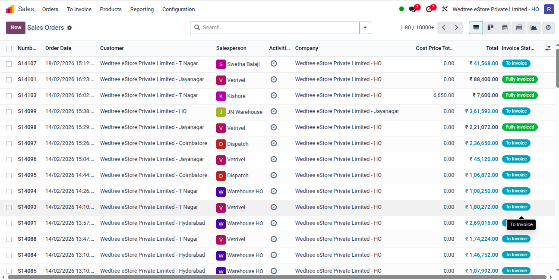This screenshot has width=559, height=280.
Task: Open the To Invoice menu
Action: [79, 9]
